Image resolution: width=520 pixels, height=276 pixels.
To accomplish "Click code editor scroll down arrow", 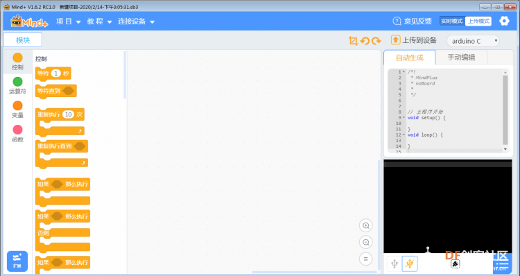I will point(505,149).
